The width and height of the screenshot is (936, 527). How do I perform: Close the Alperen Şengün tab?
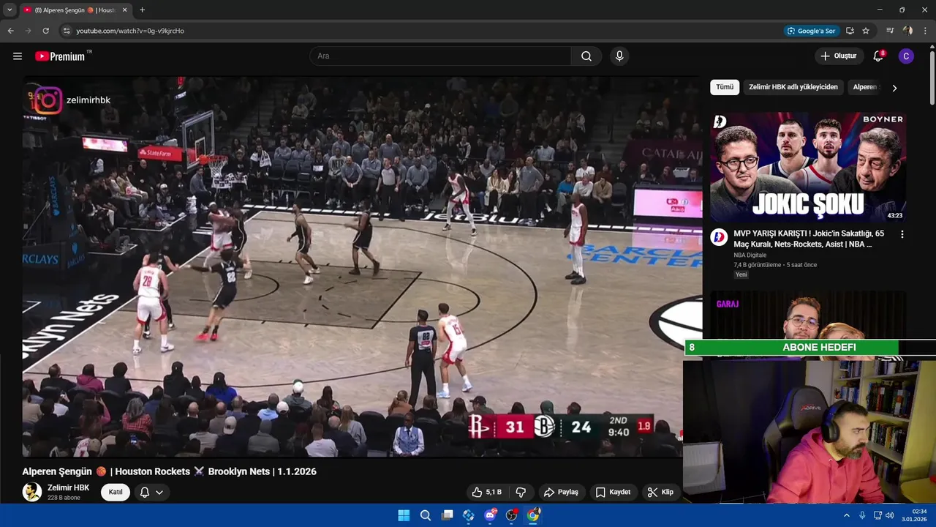[x=124, y=10]
